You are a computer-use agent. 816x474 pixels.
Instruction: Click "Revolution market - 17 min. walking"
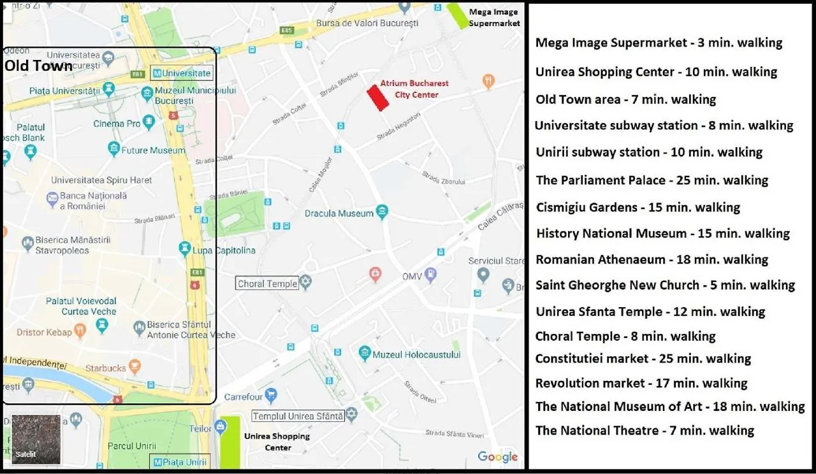[641, 383]
